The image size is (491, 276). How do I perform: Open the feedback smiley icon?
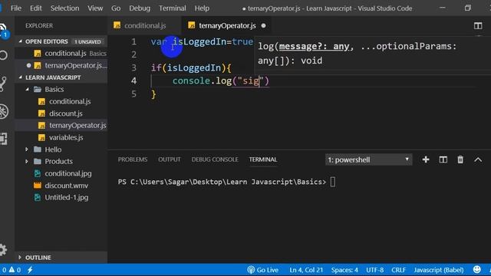pos(477,269)
